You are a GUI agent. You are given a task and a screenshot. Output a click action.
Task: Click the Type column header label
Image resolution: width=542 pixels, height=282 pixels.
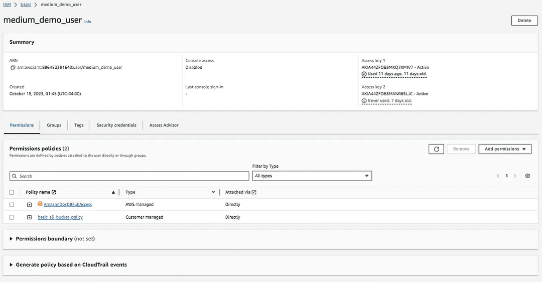click(x=130, y=192)
